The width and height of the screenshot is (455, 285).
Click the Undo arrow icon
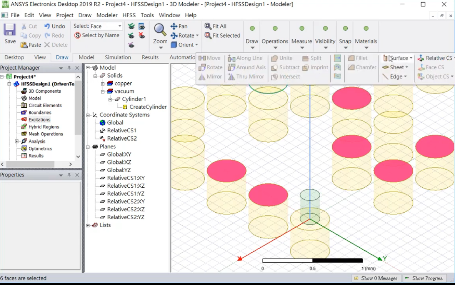(x=47, y=26)
